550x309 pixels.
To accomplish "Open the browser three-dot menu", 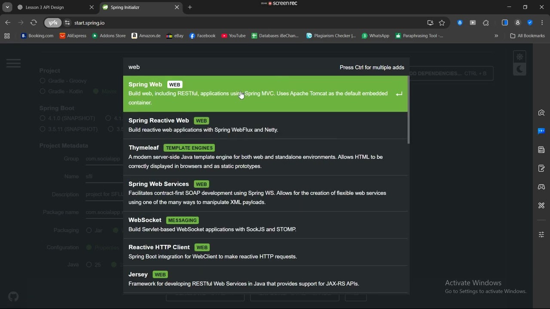I will (542, 23).
